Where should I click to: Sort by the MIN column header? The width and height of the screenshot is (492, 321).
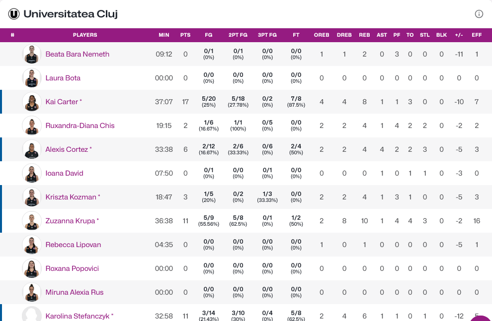pyautogui.click(x=164, y=35)
